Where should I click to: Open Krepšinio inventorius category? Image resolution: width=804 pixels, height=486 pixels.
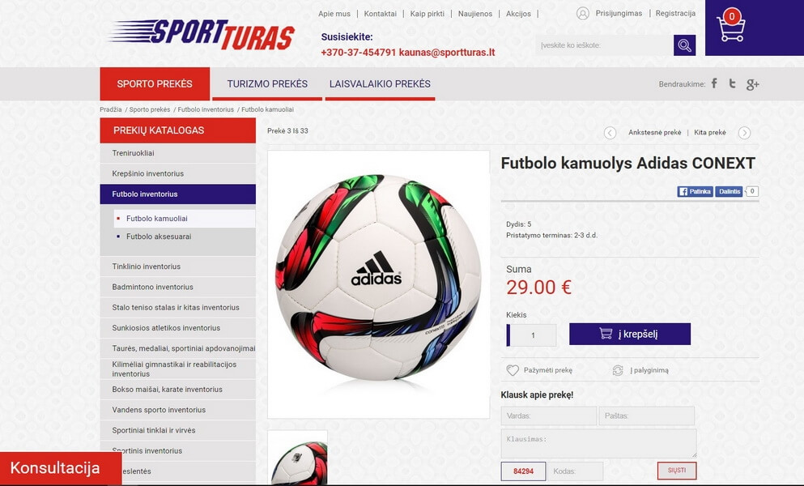click(178, 173)
